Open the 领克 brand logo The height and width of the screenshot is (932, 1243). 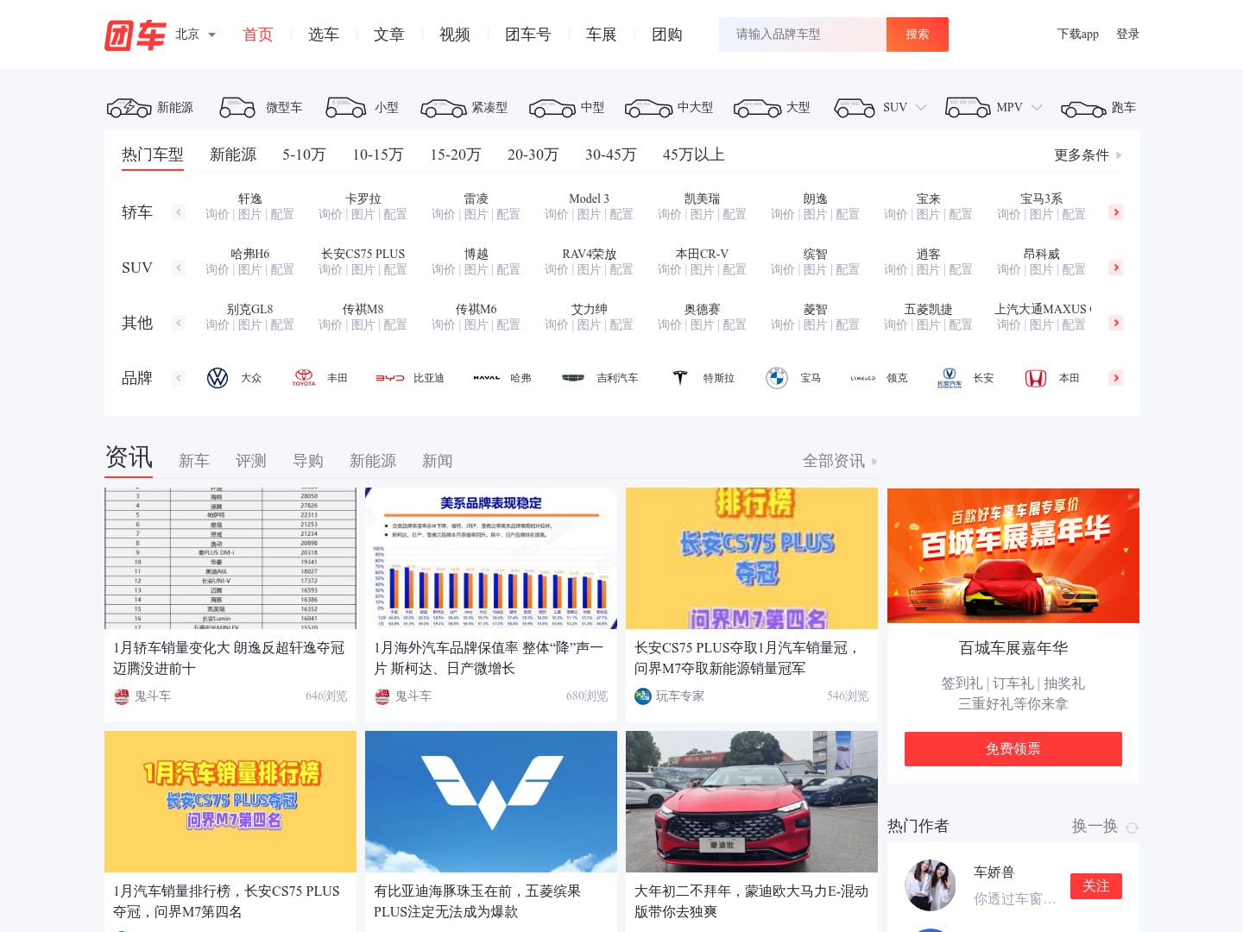point(863,378)
